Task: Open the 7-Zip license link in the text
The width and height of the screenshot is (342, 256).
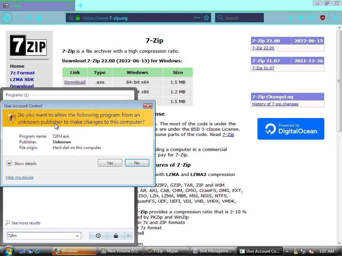Action: point(228,135)
